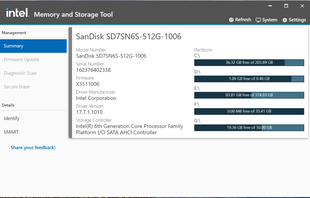
Task: Click the F:\ partition usage bar
Action: click(x=249, y=111)
